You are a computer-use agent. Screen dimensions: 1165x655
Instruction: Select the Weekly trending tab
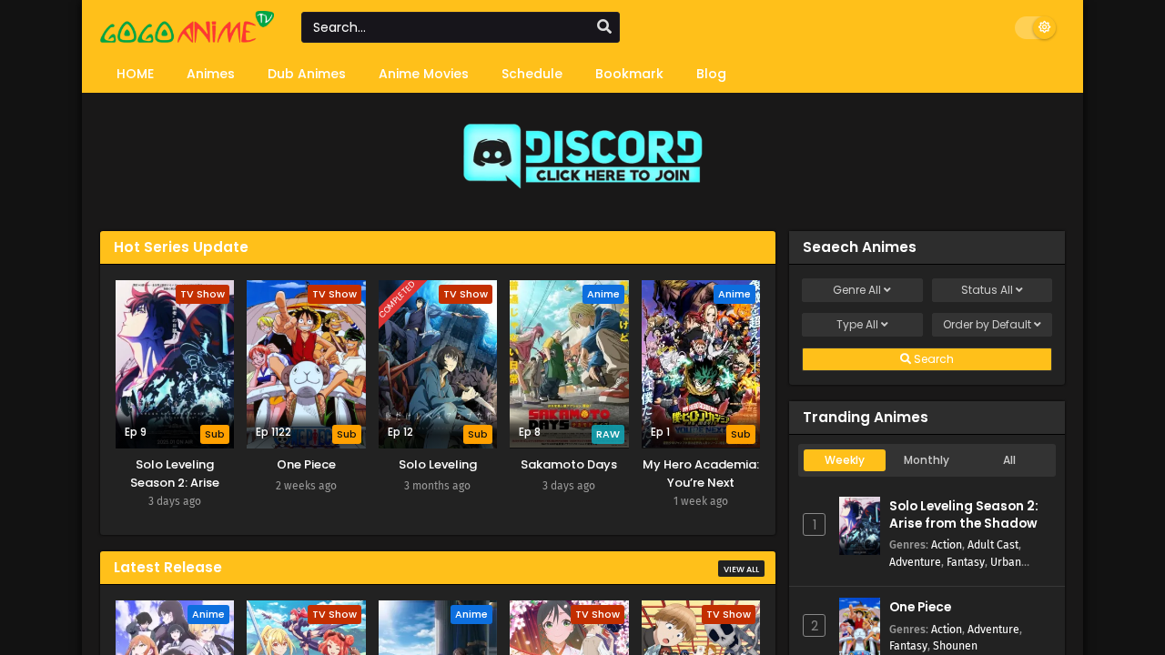pyautogui.click(x=845, y=460)
